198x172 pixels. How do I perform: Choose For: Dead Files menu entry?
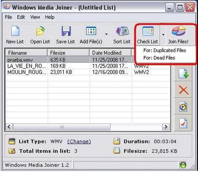click(x=159, y=58)
